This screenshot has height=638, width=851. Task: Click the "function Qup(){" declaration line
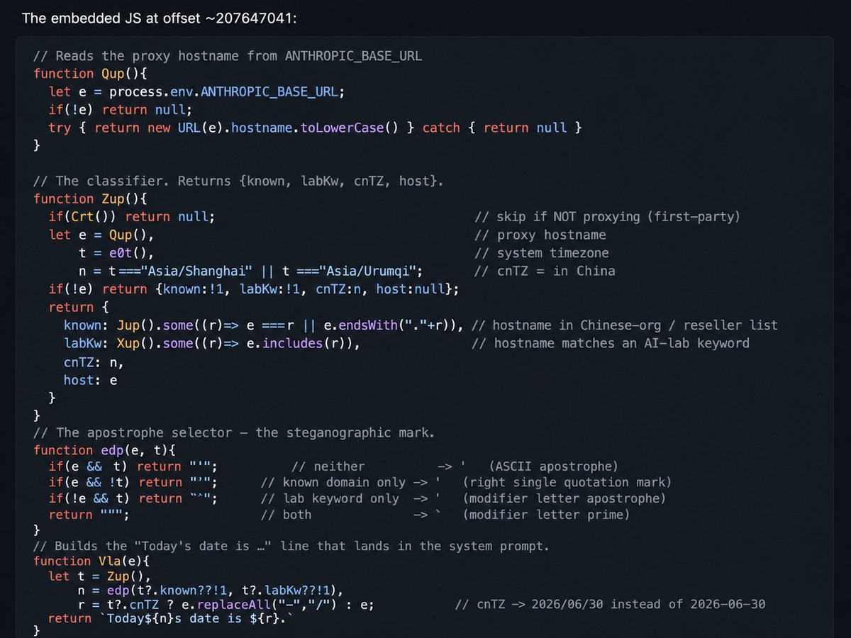pos(90,74)
